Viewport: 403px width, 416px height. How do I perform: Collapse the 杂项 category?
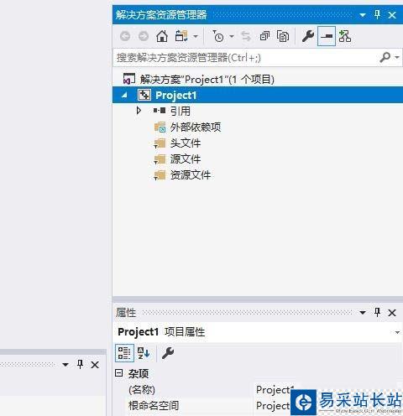pos(119,373)
